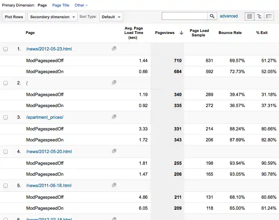Open /news/2012-05-20.html external link icon

click(114, 151)
